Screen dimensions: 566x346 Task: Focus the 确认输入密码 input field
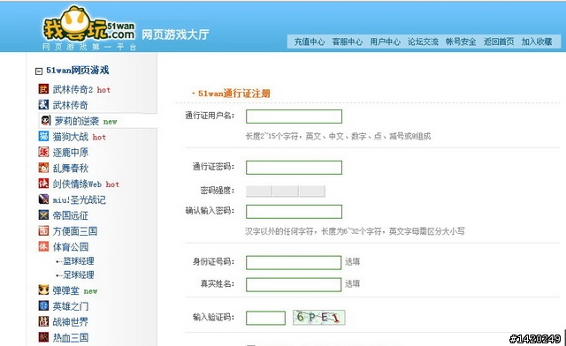point(294,212)
